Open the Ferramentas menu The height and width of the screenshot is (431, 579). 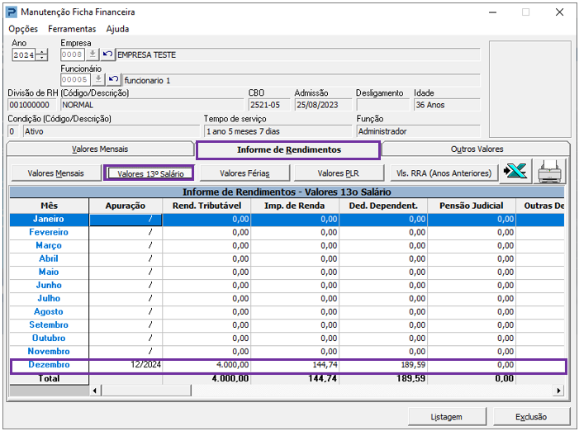click(72, 29)
